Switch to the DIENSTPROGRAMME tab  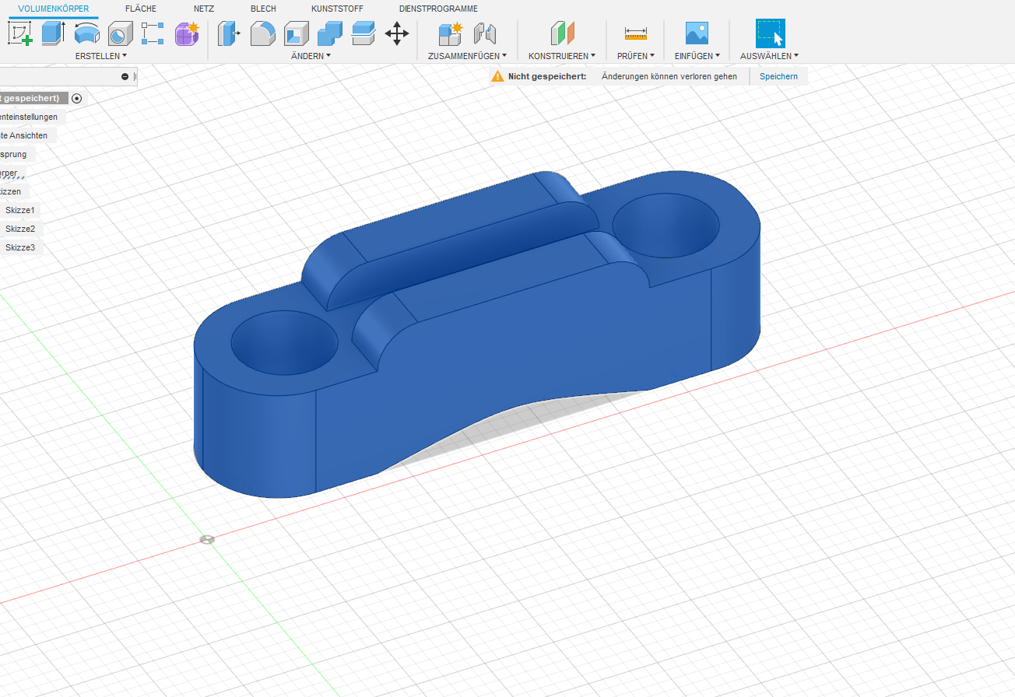[x=438, y=9]
